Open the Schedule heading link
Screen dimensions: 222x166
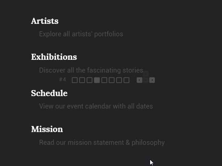click(49, 93)
